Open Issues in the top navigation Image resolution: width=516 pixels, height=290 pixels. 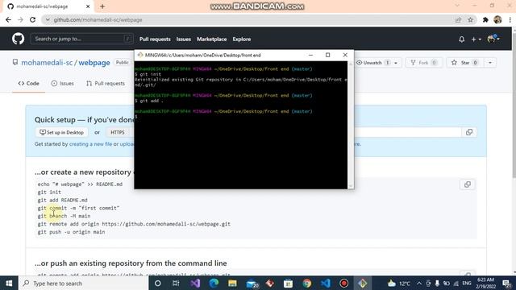pyautogui.click(x=183, y=39)
